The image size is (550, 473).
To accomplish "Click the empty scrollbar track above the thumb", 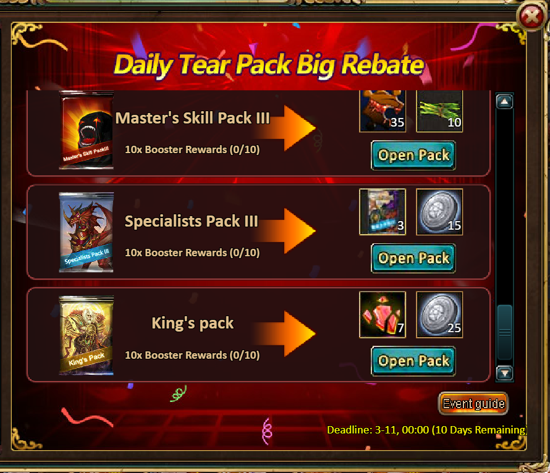I will (x=505, y=207).
